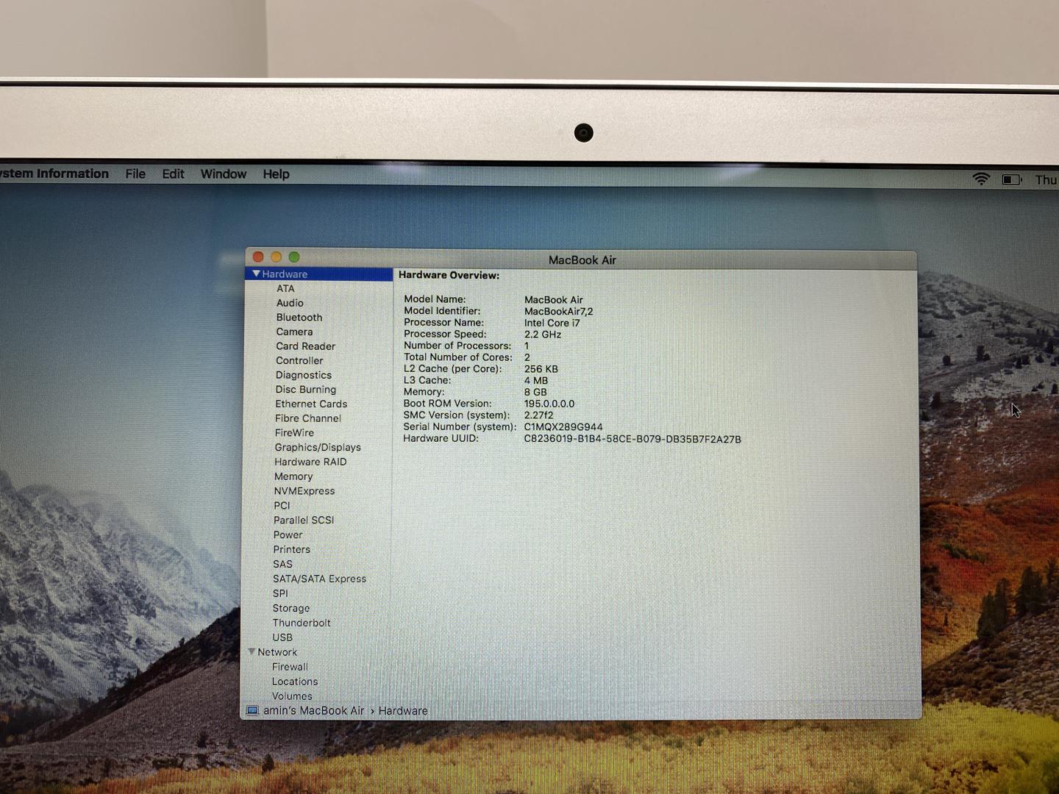1059x794 pixels.
Task: Click the Boot ROM Version value 195.0.0.0.0
Action: pos(549,404)
